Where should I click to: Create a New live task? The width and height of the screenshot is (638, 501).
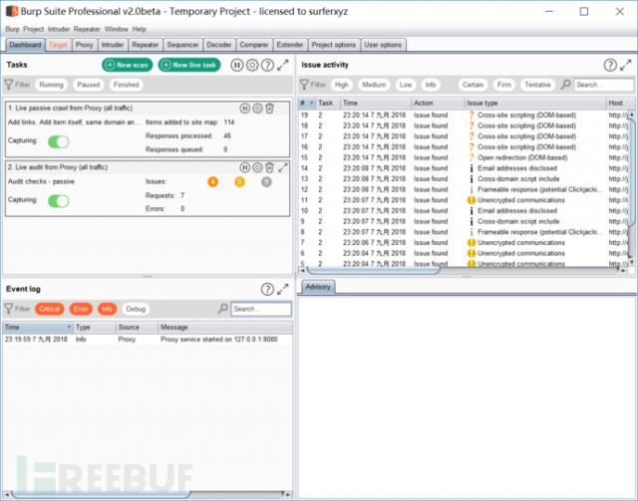(x=189, y=65)
